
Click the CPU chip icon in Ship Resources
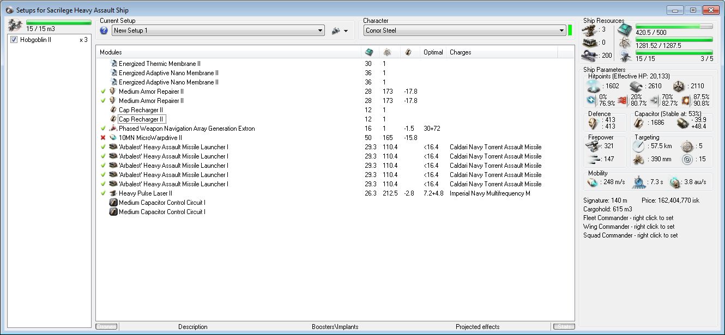tap(625, 29)
